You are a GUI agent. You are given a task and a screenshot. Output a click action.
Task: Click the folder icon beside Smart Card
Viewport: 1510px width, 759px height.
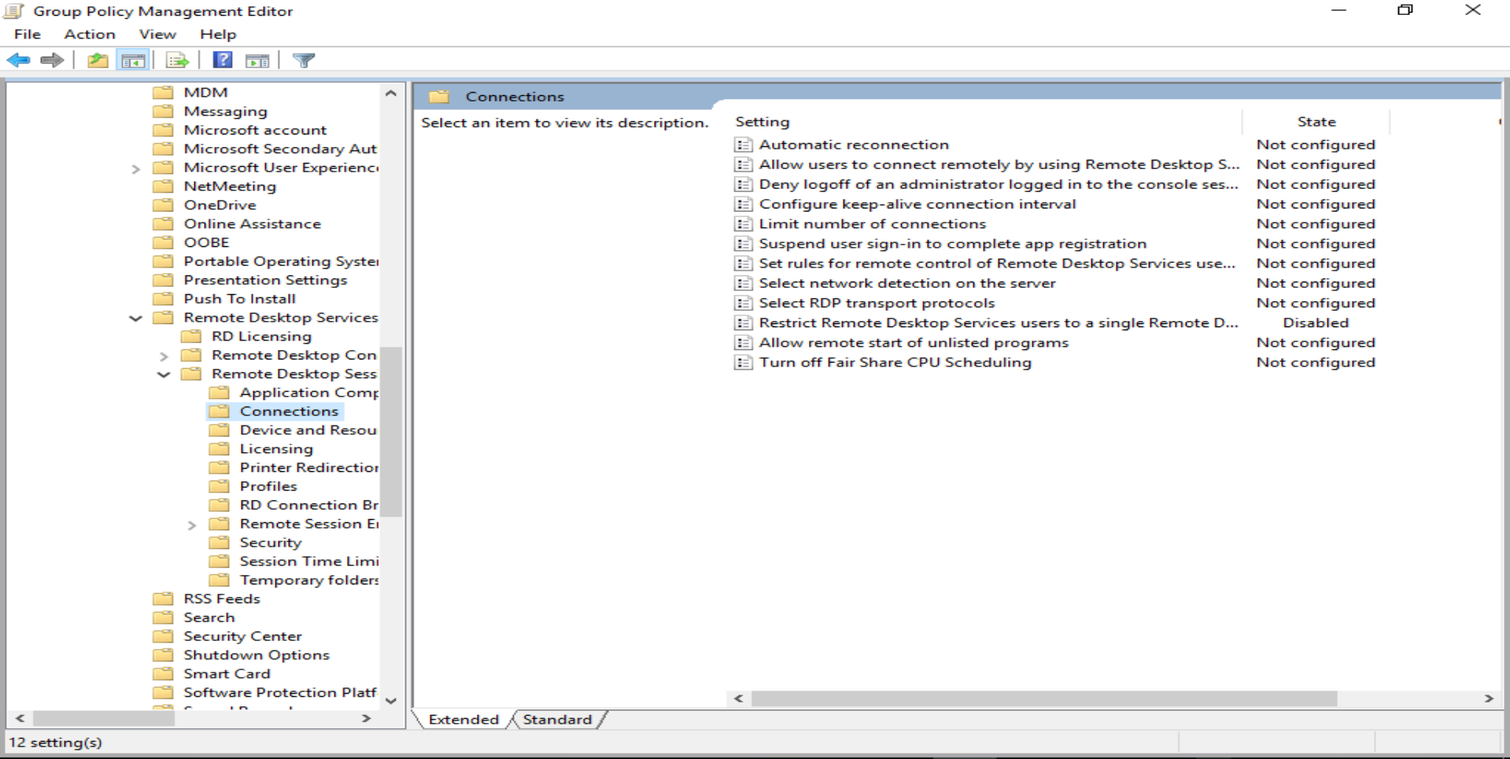pyautogui.click(x=163, y=674)
